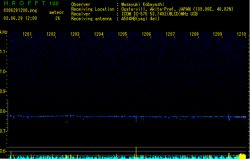This screenshot has width=250, height=159.
Task: Click the 03.06.28 12:00 date stamp
Action: pos(20,18)
